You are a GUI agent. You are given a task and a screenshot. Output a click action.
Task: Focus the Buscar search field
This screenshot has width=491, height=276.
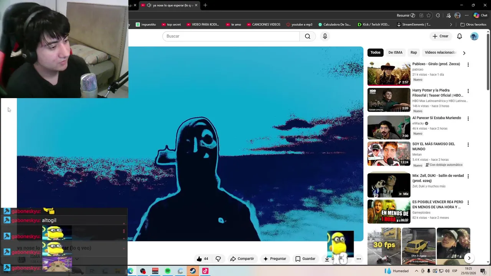[231, 36]
